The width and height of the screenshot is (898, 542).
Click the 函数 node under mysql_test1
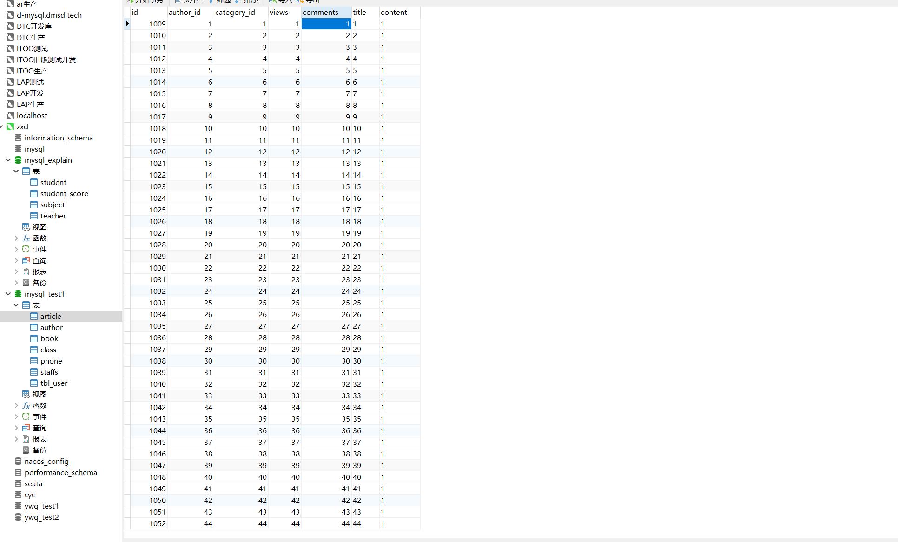point(38,405)
